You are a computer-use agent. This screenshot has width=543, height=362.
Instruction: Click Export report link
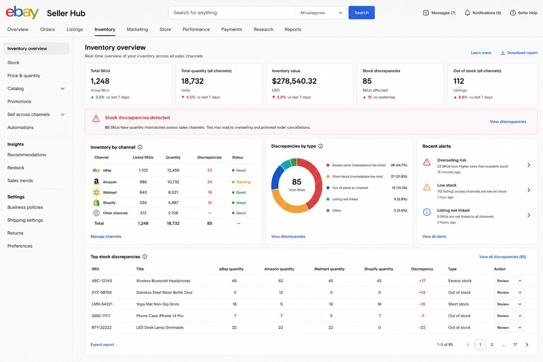point(102,345)
